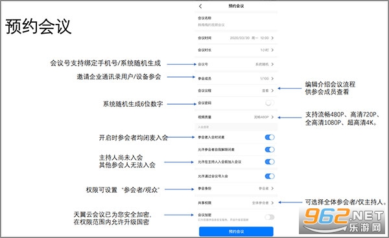The image size is (389, 238).
Task: Open the 共享权限 全体参会者 chevron
Action: (x=272, y=203)
